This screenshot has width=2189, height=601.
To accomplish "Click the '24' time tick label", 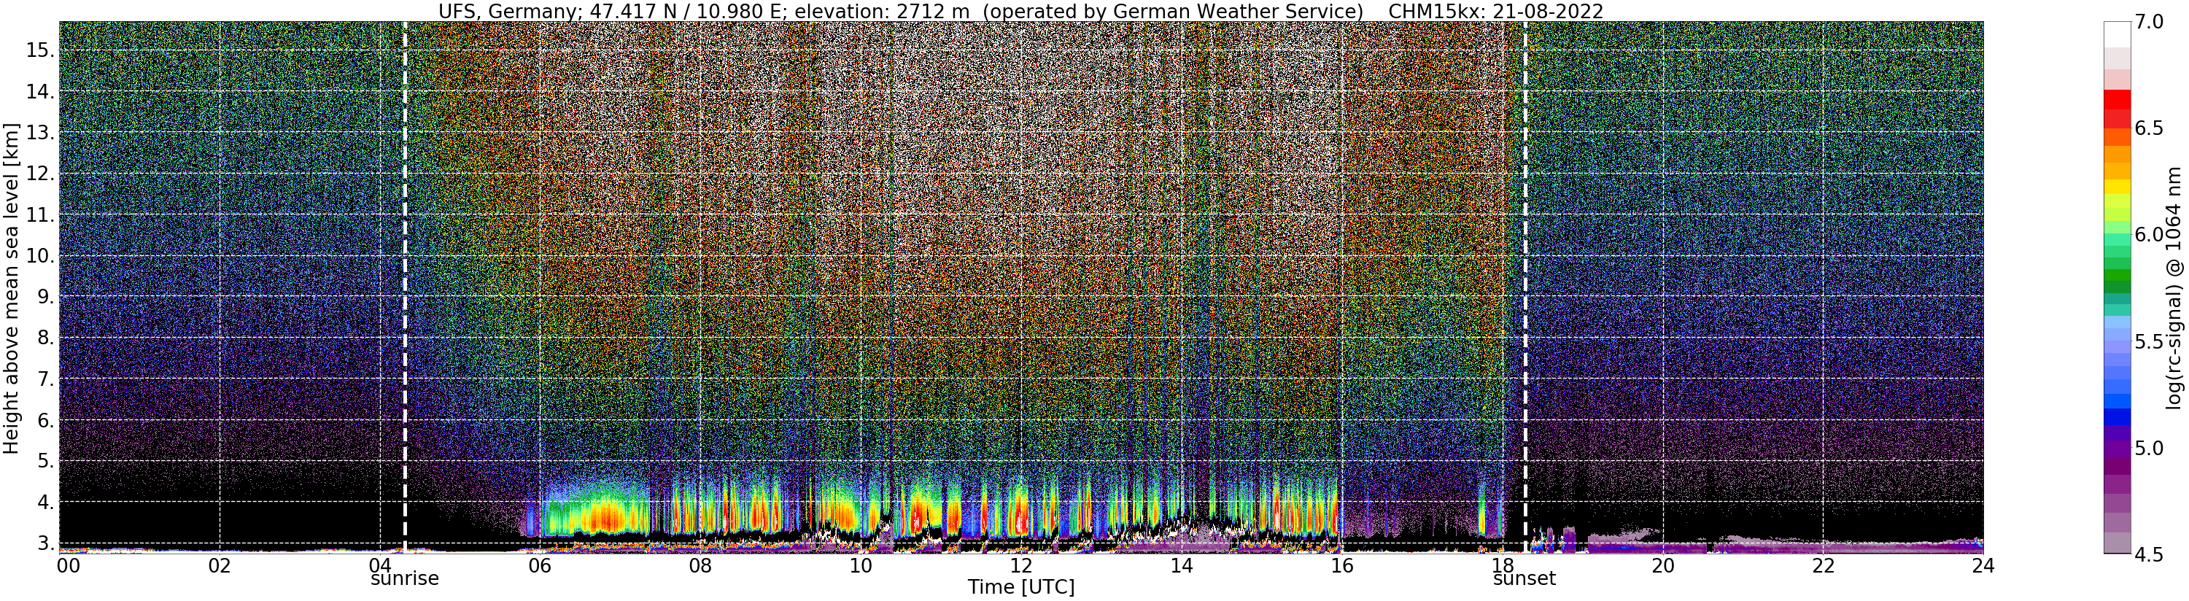I will 1983,565.
